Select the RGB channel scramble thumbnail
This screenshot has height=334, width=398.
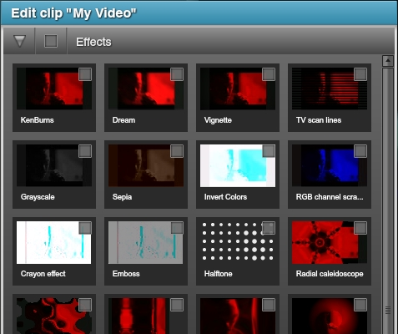coord(330,165)
